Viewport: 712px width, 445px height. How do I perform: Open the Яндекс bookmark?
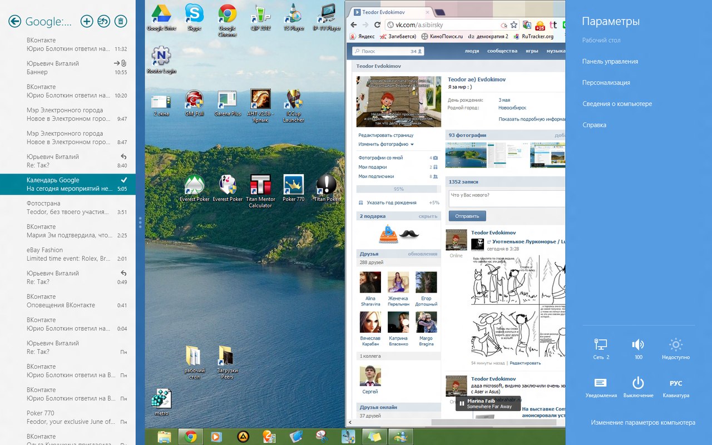(362, 36)
